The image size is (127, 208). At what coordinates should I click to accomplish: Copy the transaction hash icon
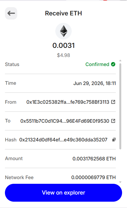tap(114, 140)
